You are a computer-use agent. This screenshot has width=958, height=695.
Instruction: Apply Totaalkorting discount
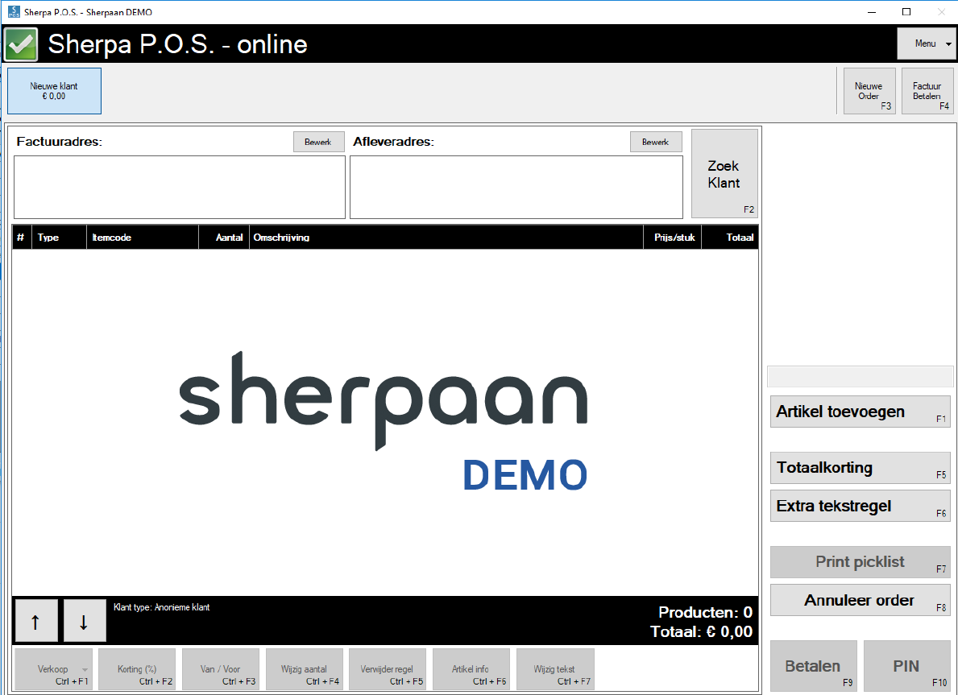pyautogui.click(x=861, y=468)
